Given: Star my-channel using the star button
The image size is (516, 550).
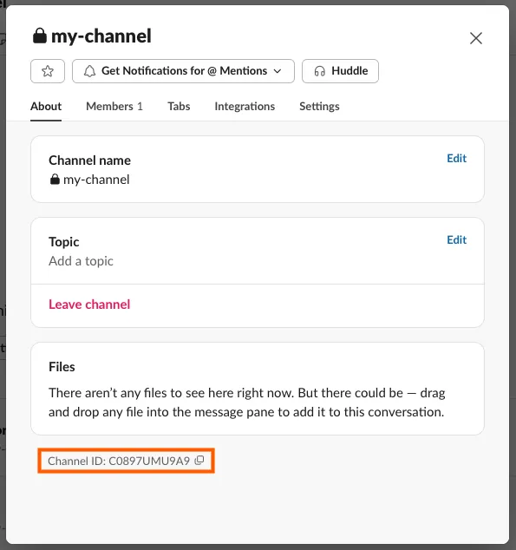Looking at the screenshot, I should coord(48,71).
